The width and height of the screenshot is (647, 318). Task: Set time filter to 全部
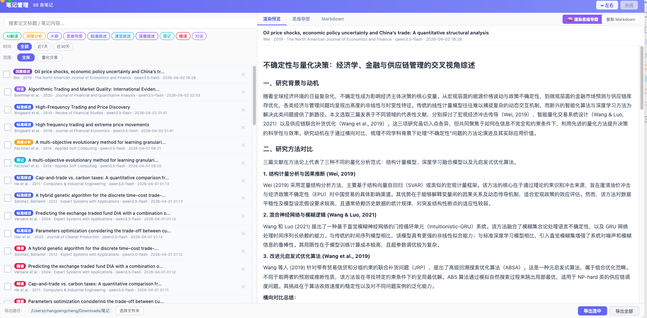[24, 46]
